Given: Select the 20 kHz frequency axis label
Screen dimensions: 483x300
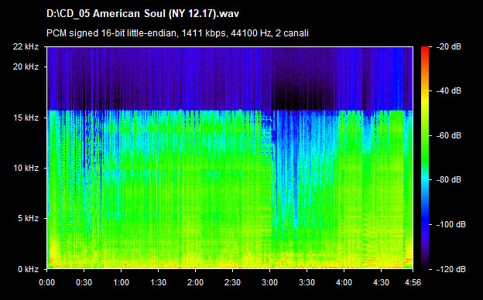Looking at the screenshot, I should (26, 66).
